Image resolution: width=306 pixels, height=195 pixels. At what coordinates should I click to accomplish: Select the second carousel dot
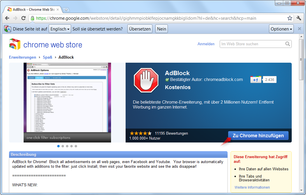click(63, 146)
